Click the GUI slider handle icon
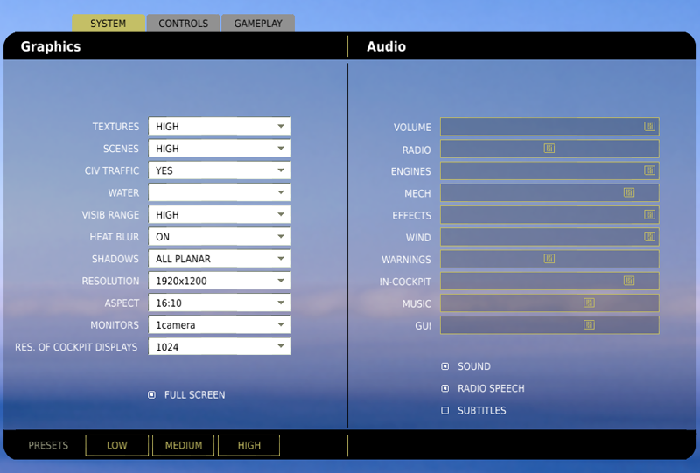The image size is (700, 473). point(589,324)
